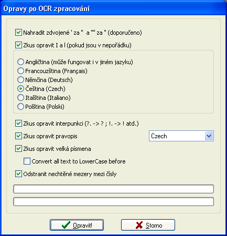227x236 pixels.
Task: Enable Convert all text to LowerCase before
Action: [x=27, y=161]
